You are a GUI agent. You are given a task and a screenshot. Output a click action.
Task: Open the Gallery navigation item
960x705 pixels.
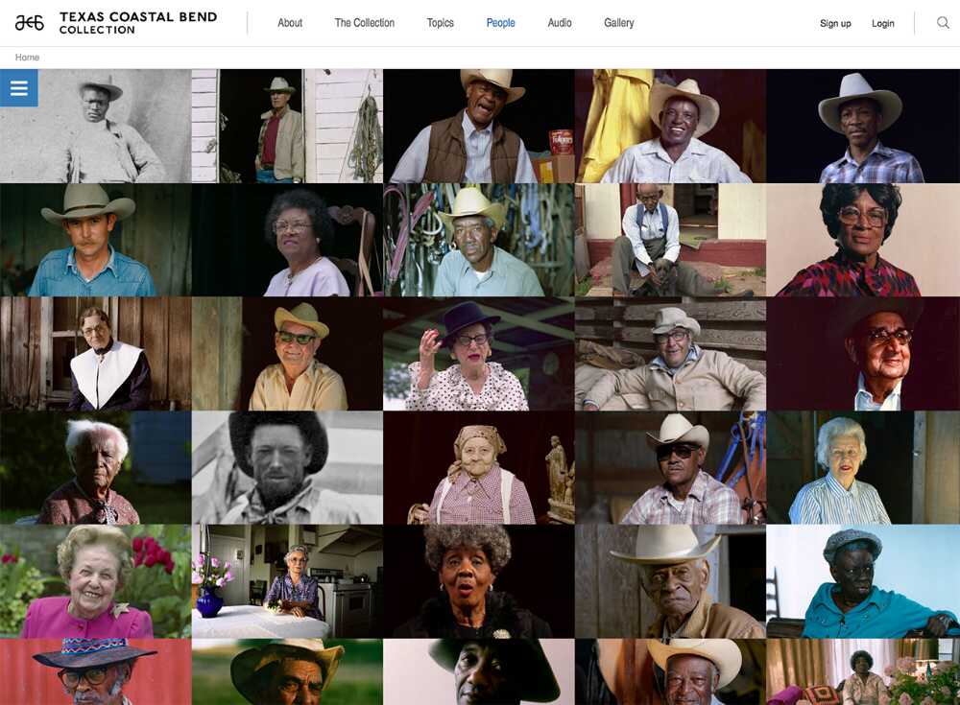click(618, 23)
